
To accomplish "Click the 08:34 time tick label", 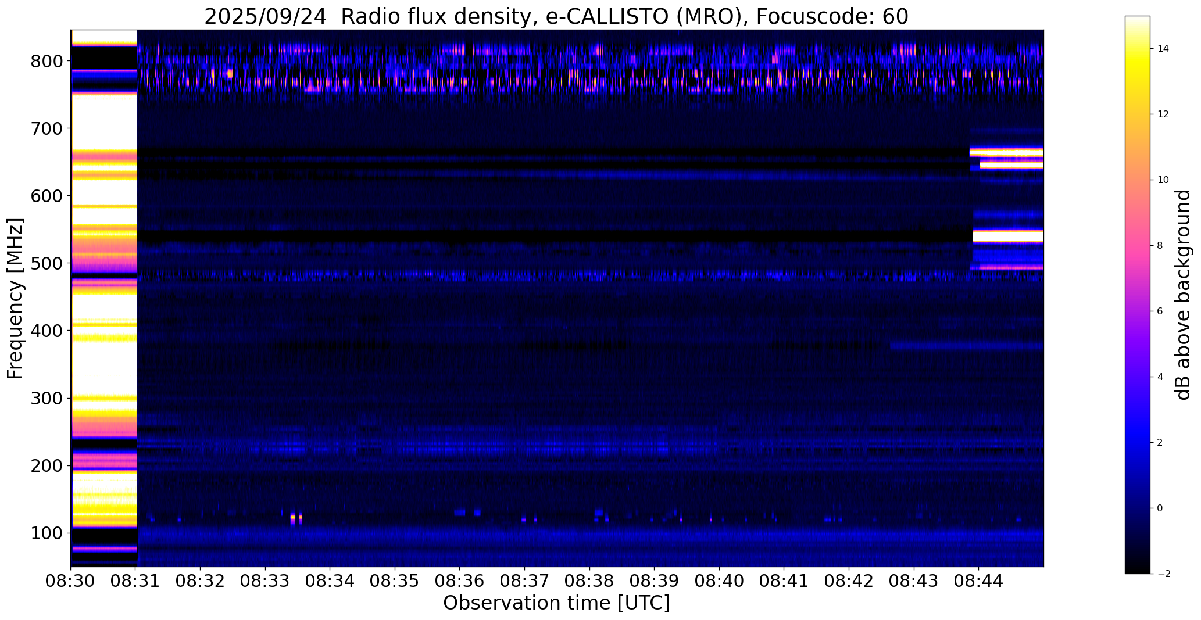I will (x=330, y=581).
